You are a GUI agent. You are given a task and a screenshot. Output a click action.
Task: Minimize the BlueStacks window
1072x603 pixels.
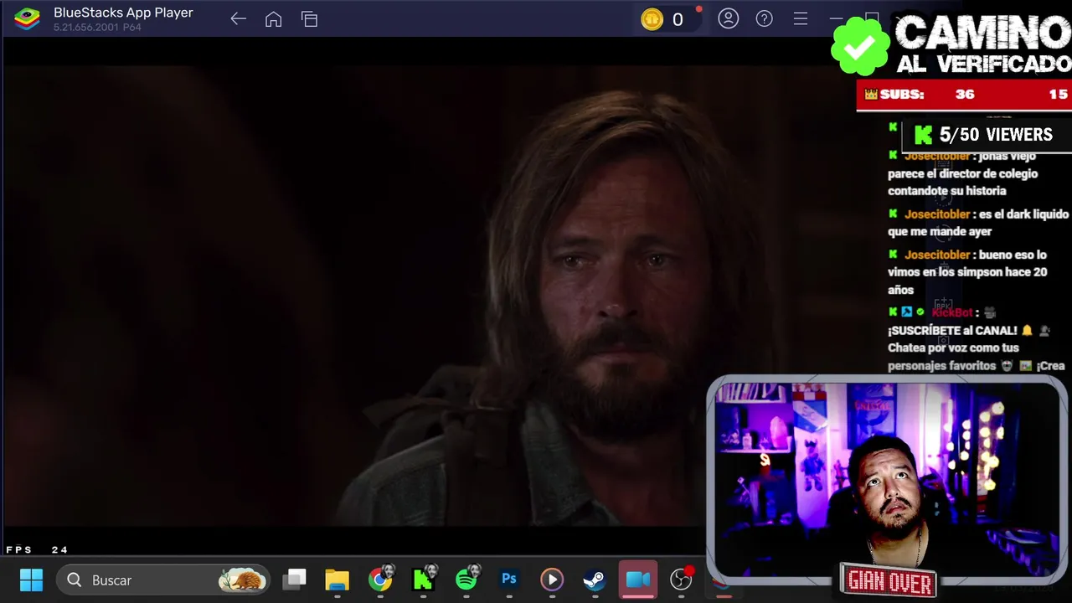(836, 18)
